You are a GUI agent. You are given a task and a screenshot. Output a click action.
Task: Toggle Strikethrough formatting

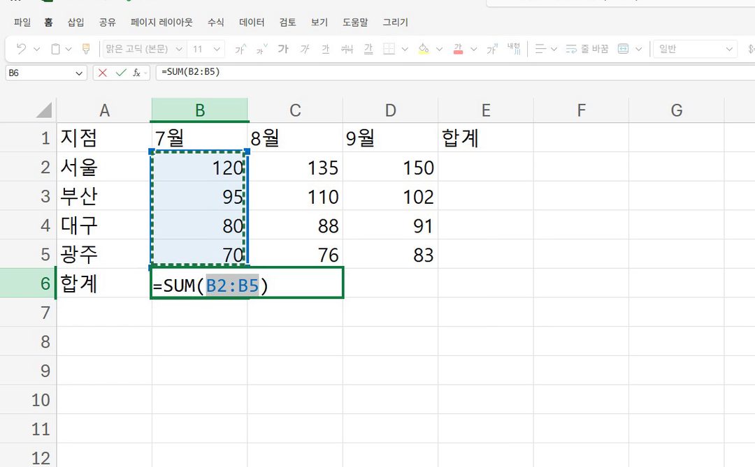coord(347,49)
